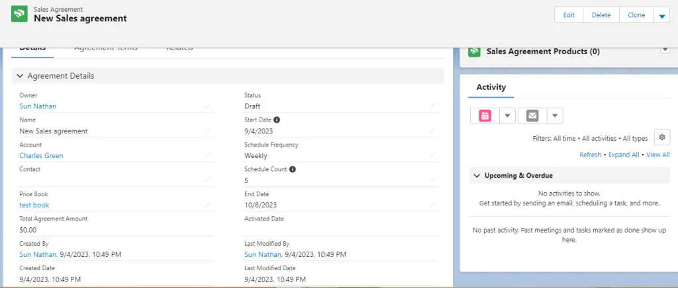Click the End Date value 10/8/2023
The image size is (678, 288).
coord(260,205)
